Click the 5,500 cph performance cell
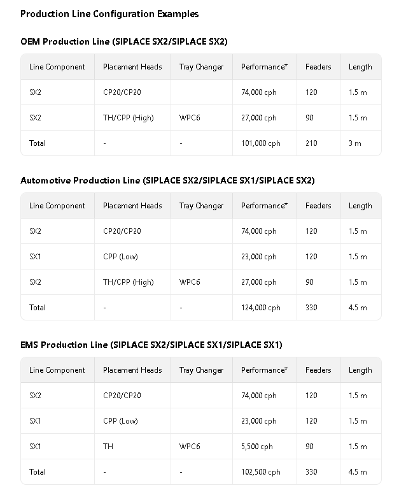 click(x=257, y=447)
